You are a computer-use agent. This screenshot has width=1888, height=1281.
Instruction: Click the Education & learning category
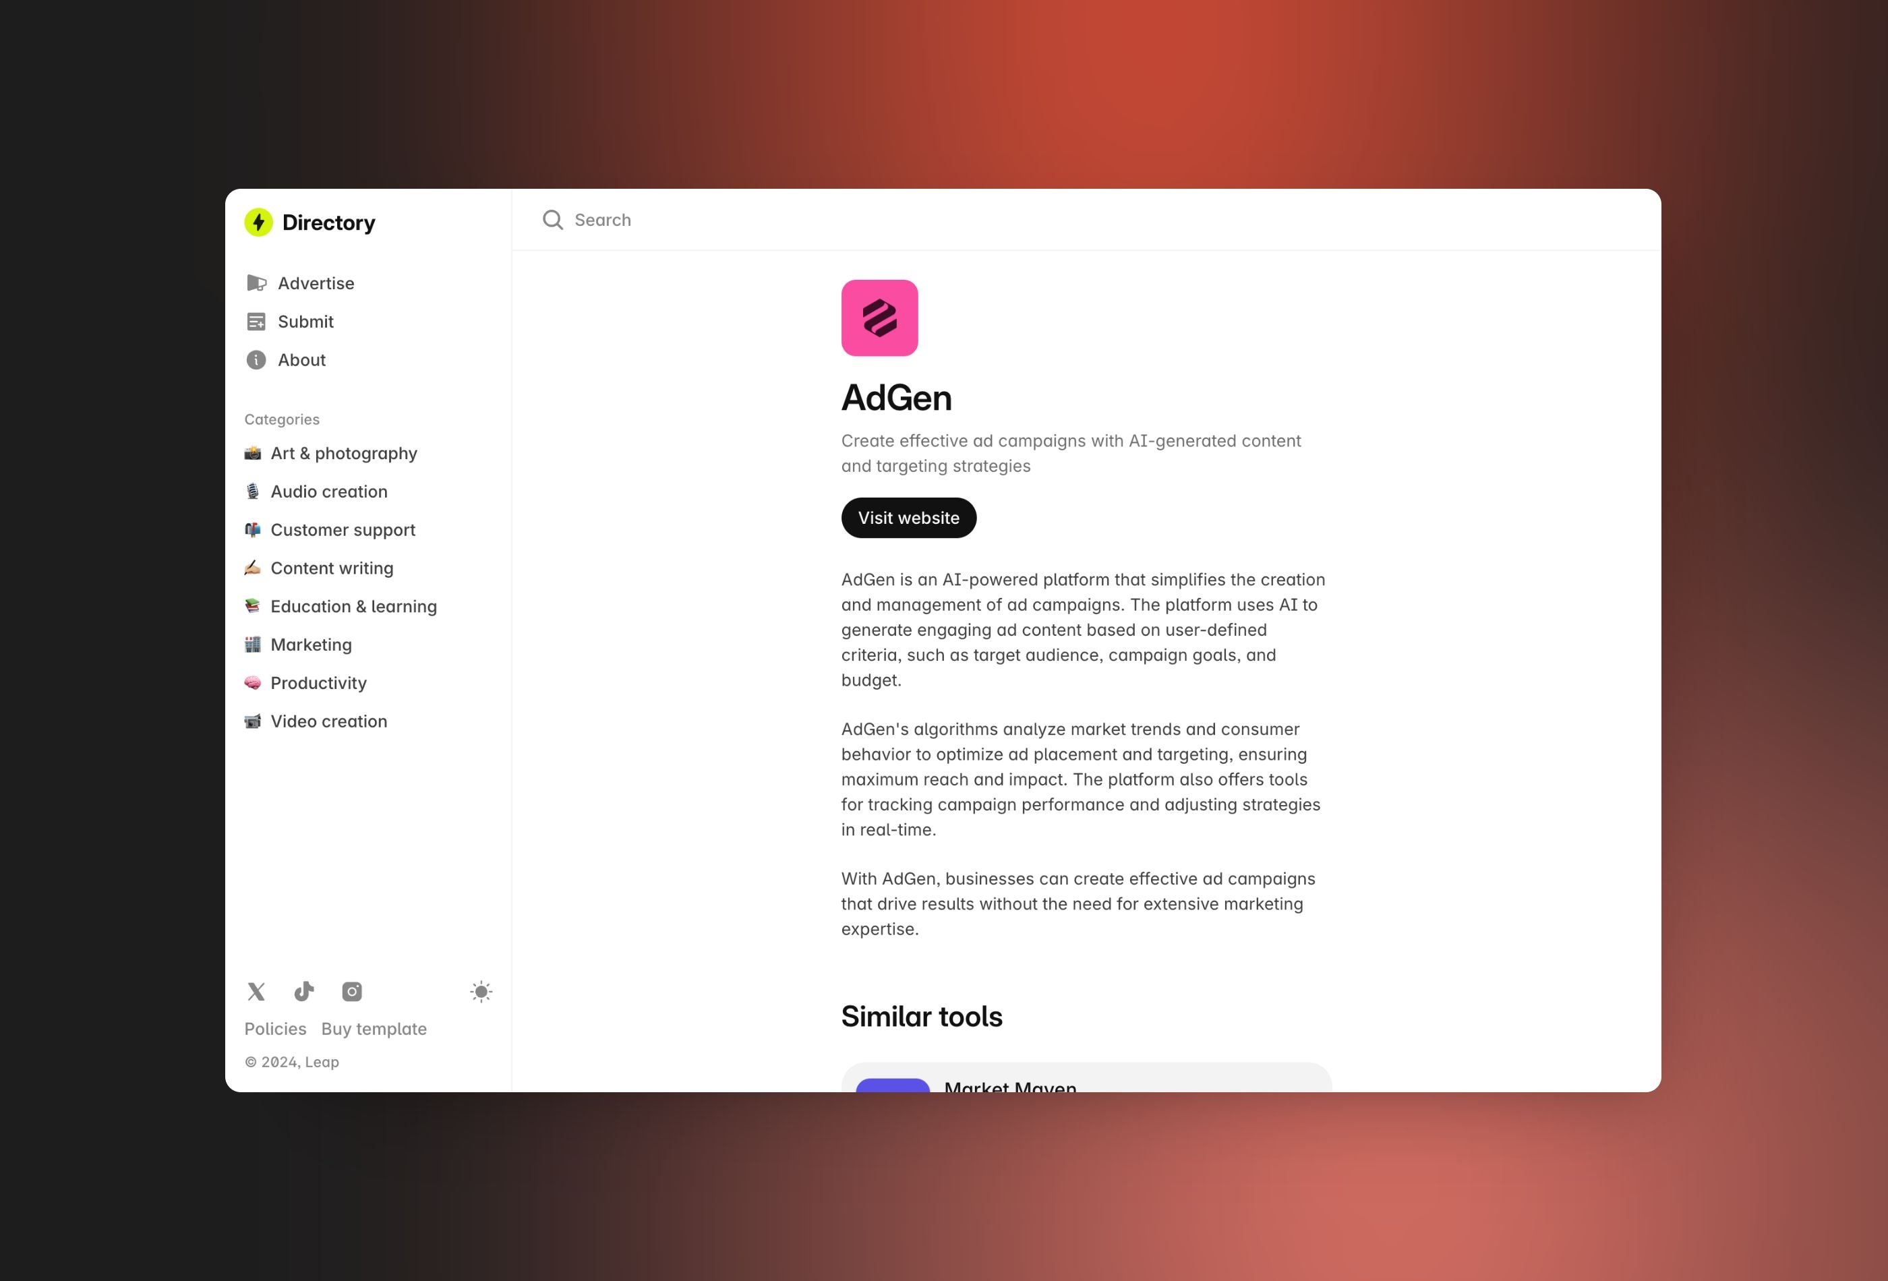pos(355,605)
